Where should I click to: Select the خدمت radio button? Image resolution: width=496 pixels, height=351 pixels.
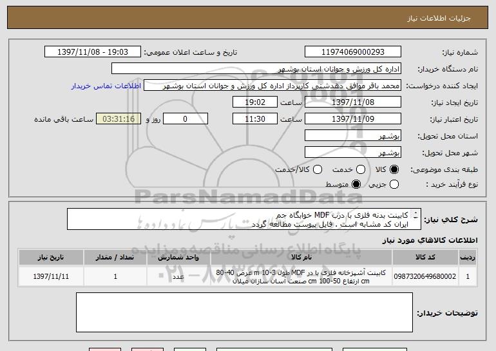point(361,169)
